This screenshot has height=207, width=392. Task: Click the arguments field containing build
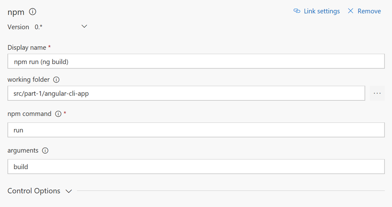click(196, 167)
